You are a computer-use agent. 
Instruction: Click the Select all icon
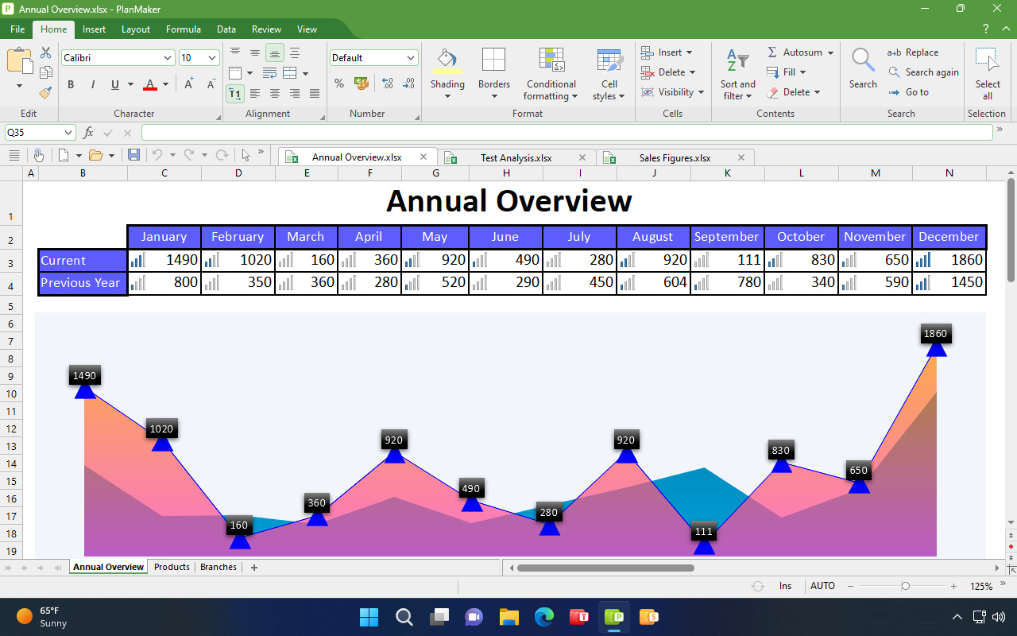(x=987, y=60)
